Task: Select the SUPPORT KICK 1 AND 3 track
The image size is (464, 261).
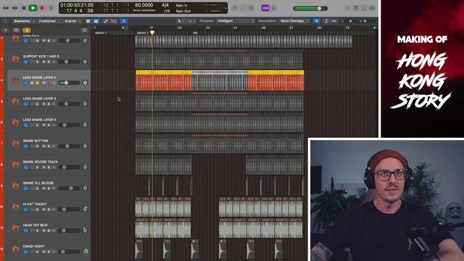Action: [41, 57]
